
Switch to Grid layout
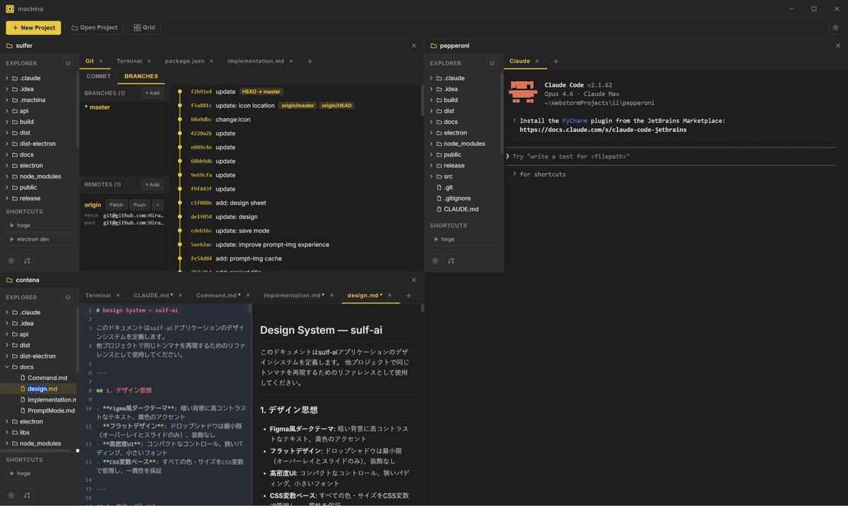[x=144, y=28]
